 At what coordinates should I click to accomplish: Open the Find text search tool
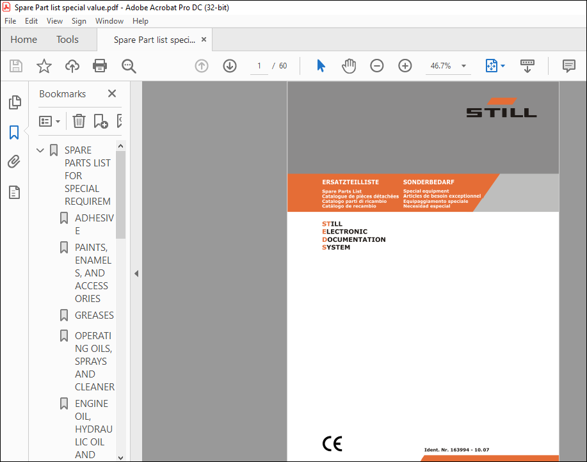click(x=129, y=66)
